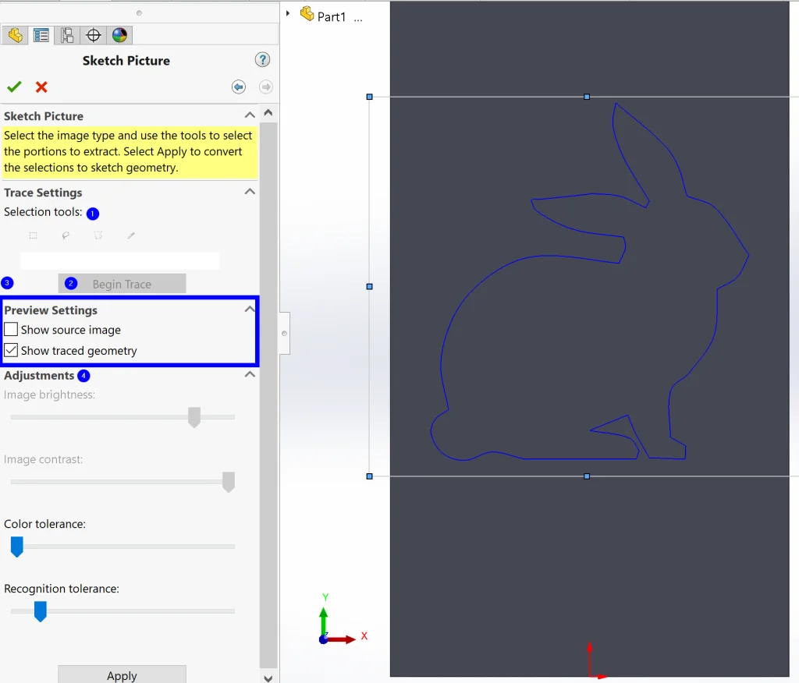The width and height of the screenshot is (799, 683).
Task: Open Sketch Picture help
Action: coord(263,60)
